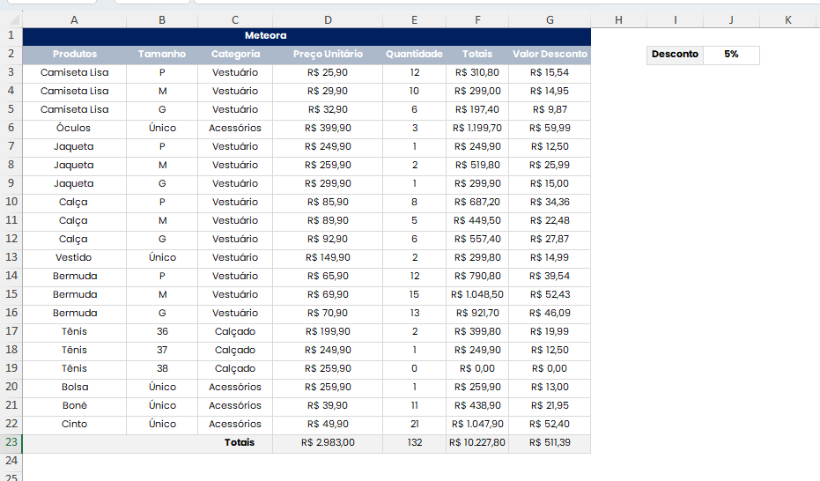Select discount value R$ 59,99
The width and height of the screenshot is (820, 481).
550,128
